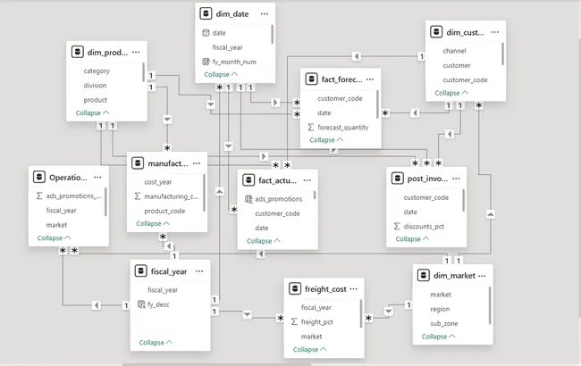Screen dimensions: 581x366
Task: Click the fact_forec table database icon
Action: [x=311, y=79]
